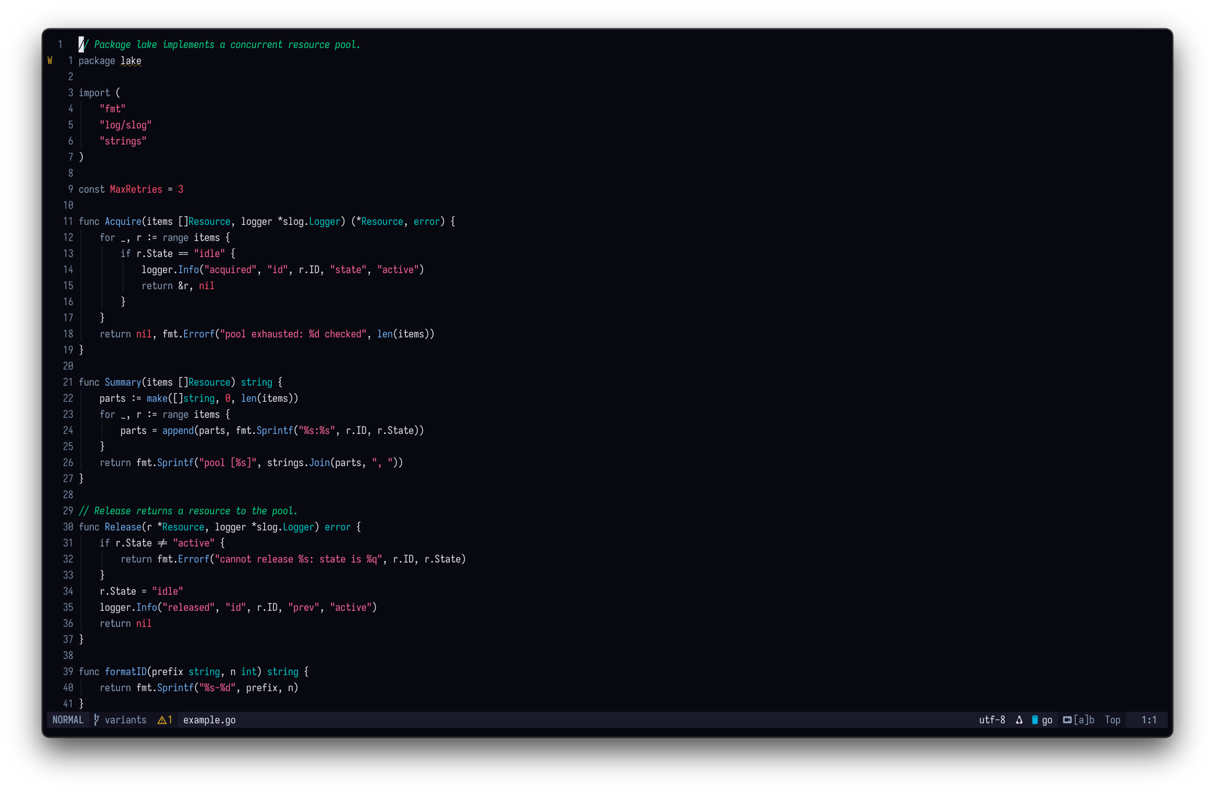Image resolution: width=1215 pixels, height=793 pixels.
Task: Select example.go filename in statusline
Action: pos(209,720)
